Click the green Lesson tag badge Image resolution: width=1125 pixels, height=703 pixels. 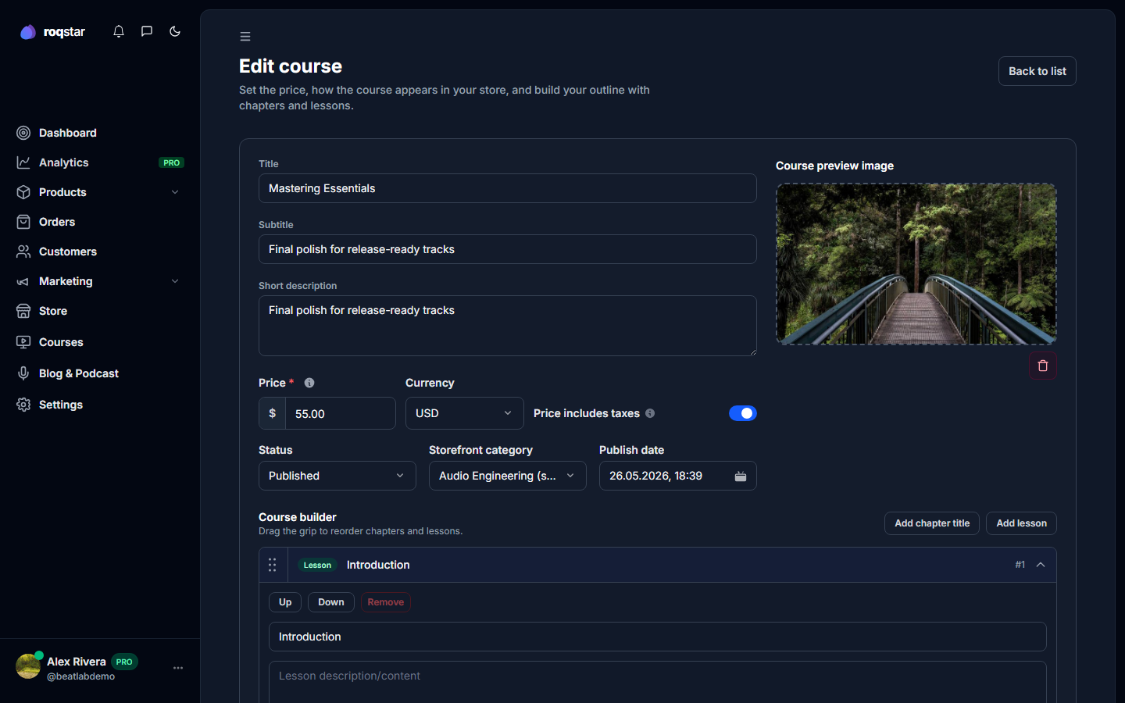[x=317, y=565]
